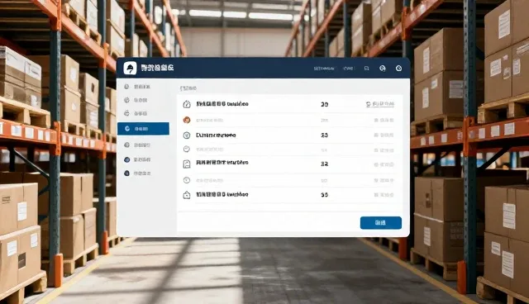Click the app logo in the dark header
This screenshot has width=529, height=304.
(130, 68)
